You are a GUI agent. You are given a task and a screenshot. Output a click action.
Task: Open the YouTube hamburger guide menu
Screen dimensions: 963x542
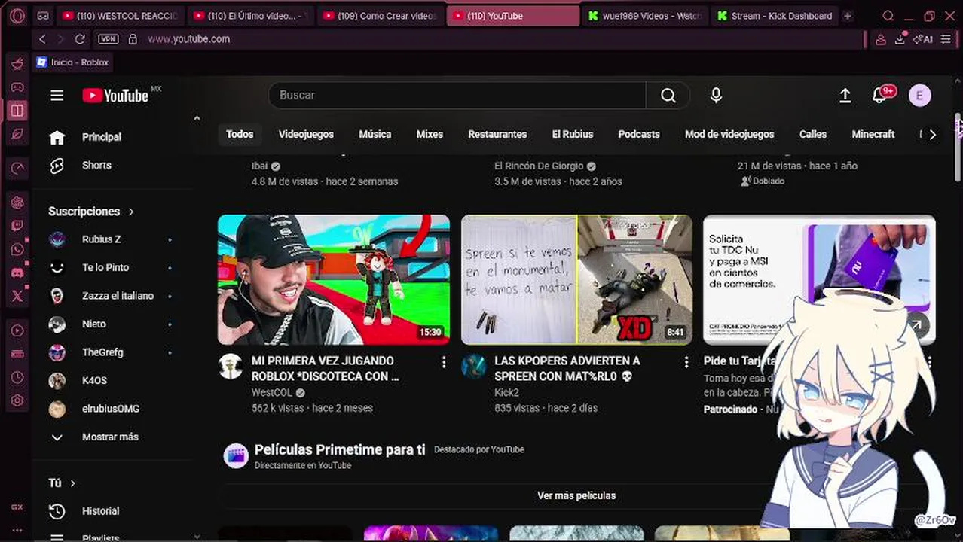(57, 95)
